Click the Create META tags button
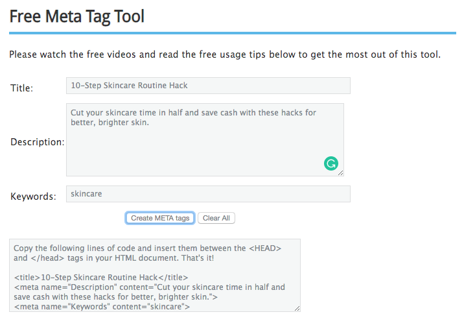Screen dimensions: 464x323 point(160,218)
